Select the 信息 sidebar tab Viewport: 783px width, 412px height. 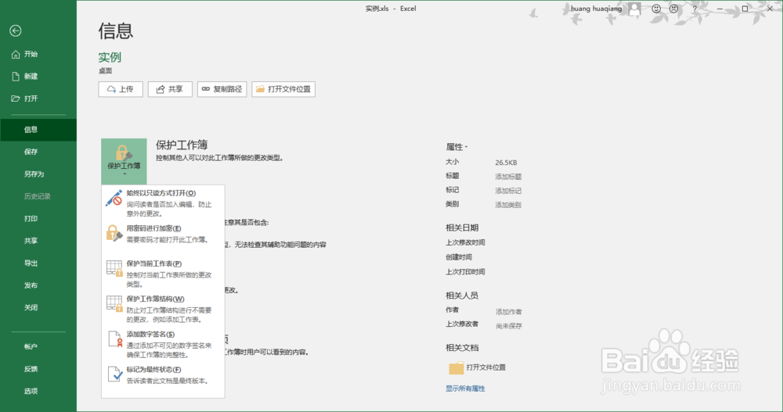point(38,130)
